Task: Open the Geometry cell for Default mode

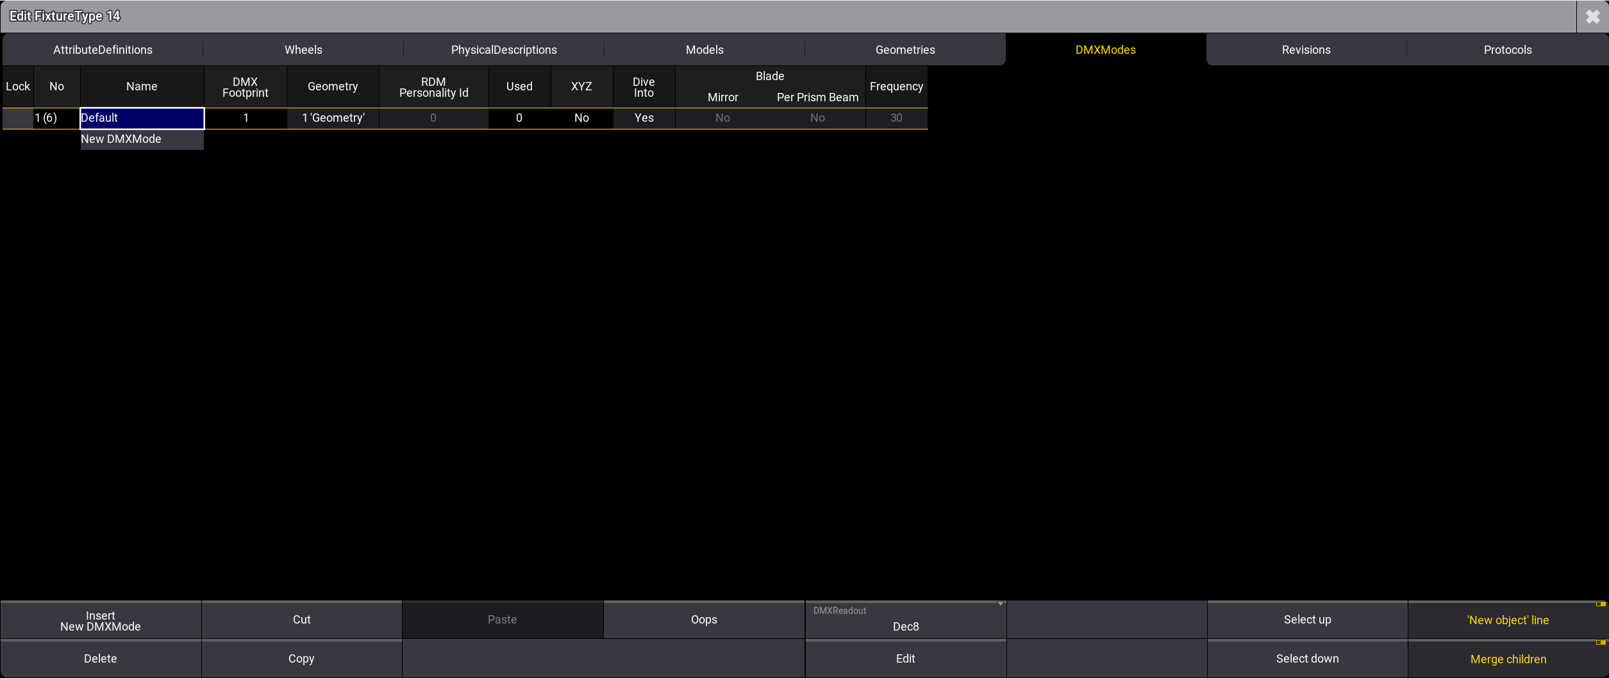Action: (x=333, y=118)
